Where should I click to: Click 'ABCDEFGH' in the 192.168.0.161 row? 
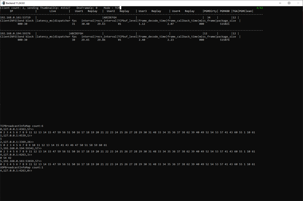pyautogui.click(x=110, y=18)
